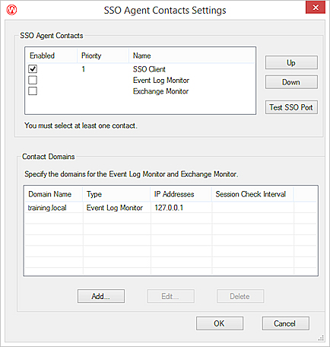
Task: Select the SSO Client row name
Action: tap(149, 69)
